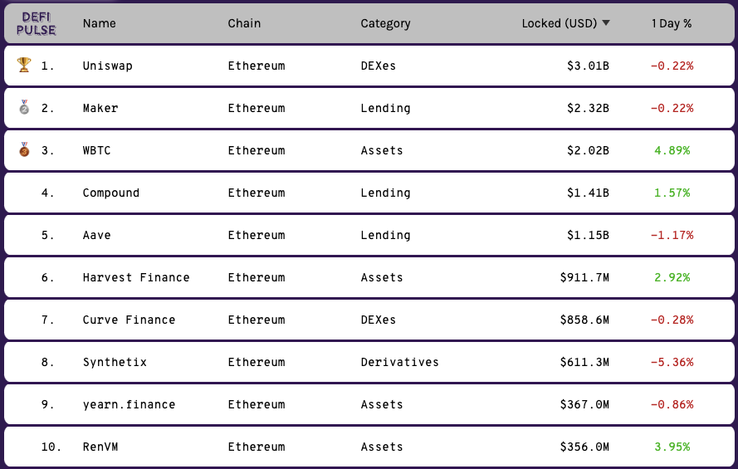Open the WBTC project link
This screenshot has height=469, width=738.
pyautogui.click(x=96, y=150)
